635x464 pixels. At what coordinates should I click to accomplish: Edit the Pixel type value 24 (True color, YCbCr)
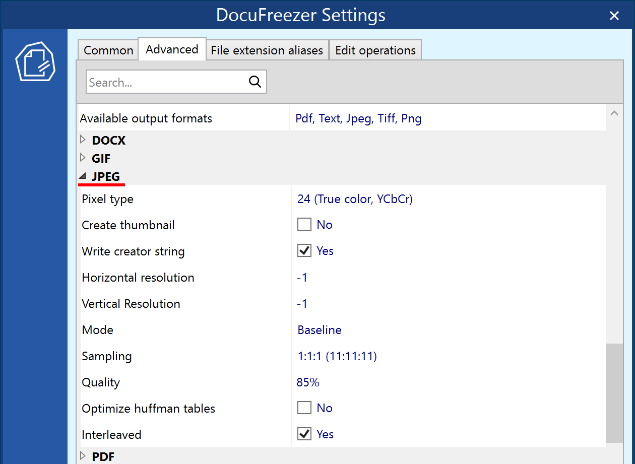[x=355, y=199]
